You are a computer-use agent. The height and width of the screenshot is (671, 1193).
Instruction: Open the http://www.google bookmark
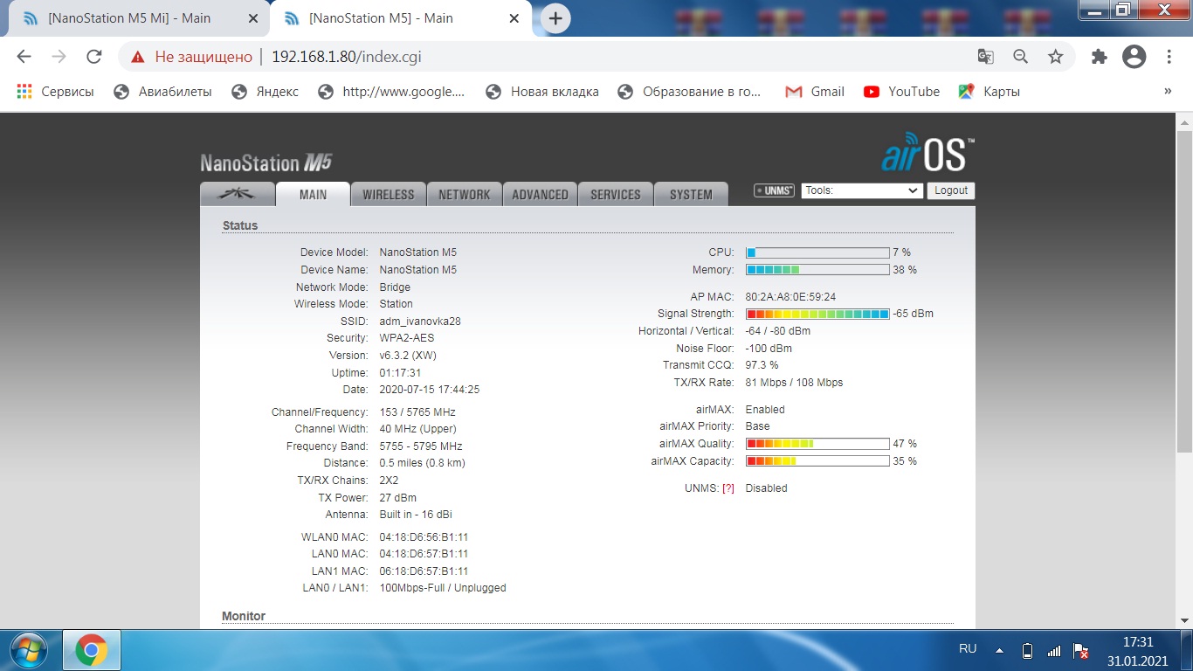click(x=391, y=92)
